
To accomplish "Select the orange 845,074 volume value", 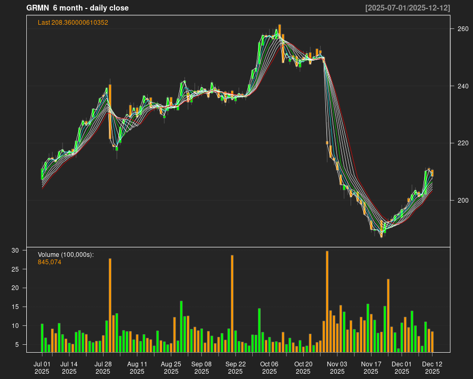I will [49, 262].
